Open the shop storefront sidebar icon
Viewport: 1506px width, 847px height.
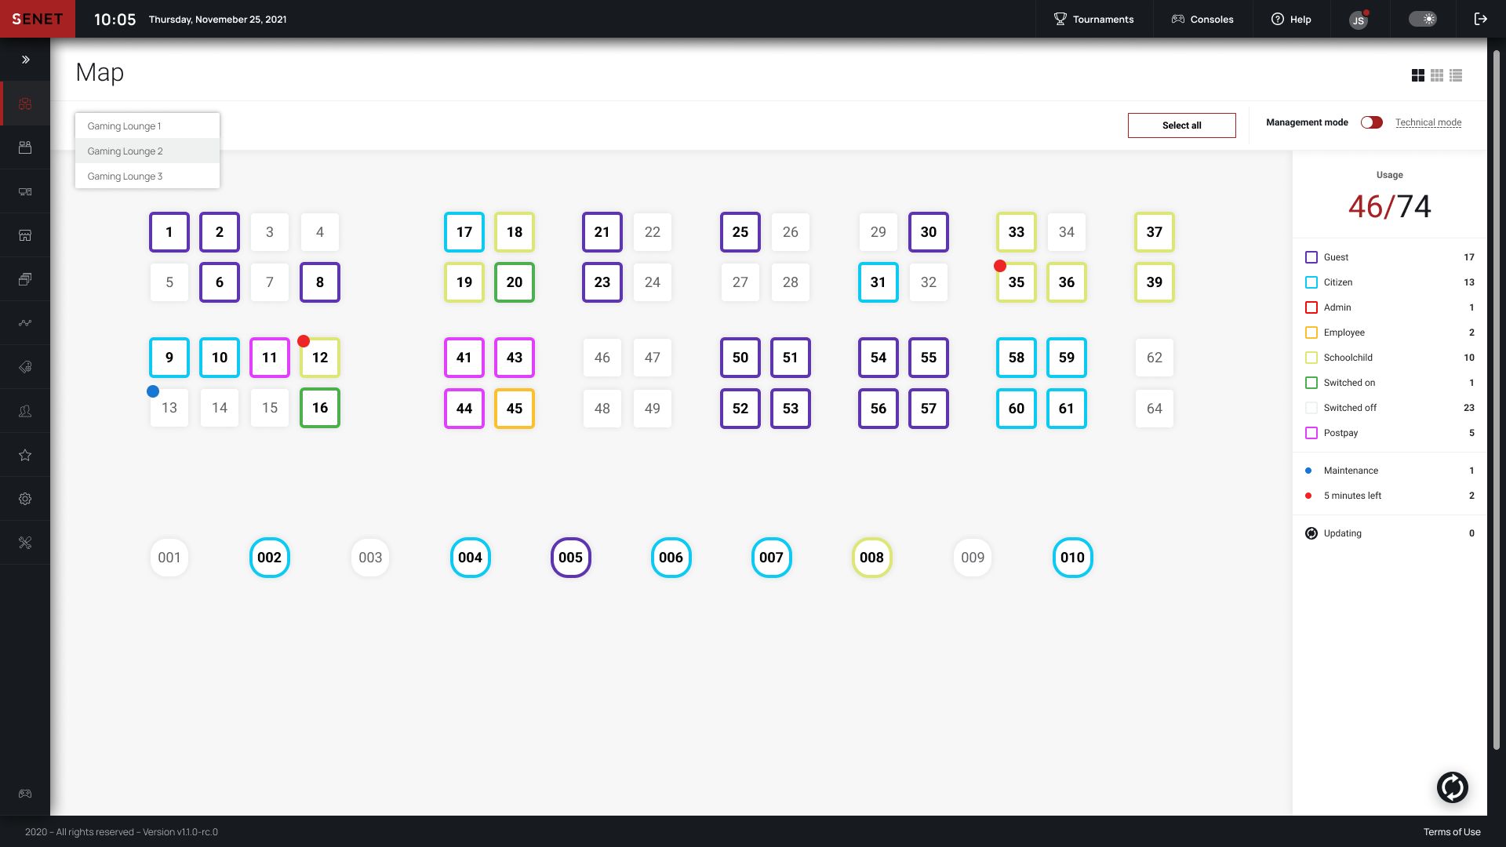click(x=25, y=235)
